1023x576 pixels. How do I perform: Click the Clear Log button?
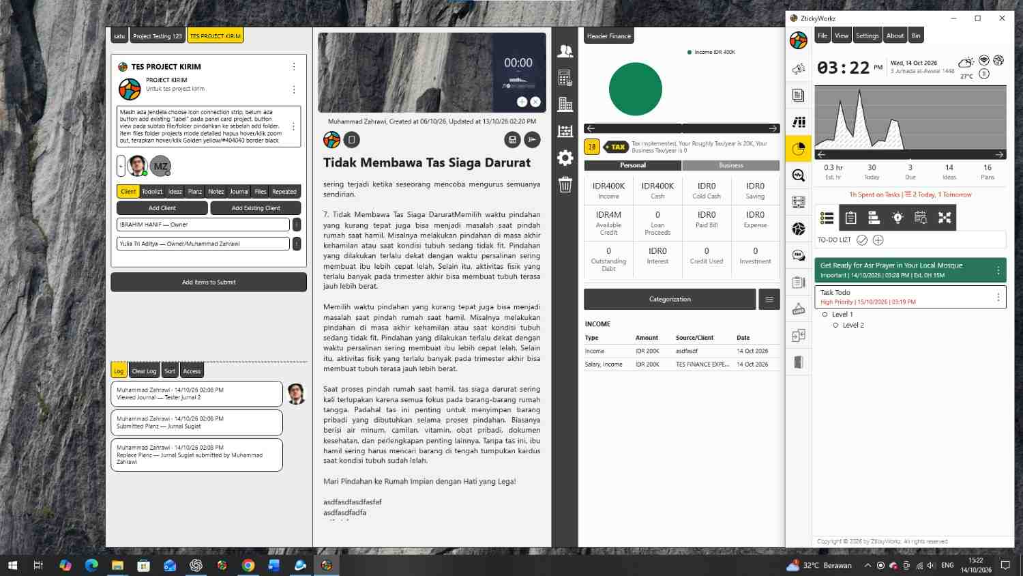(x=144, y=371)
